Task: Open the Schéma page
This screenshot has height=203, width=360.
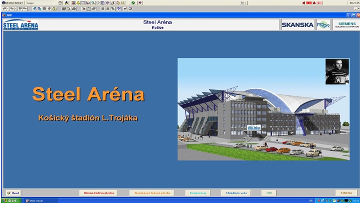Action: [346, 193]
